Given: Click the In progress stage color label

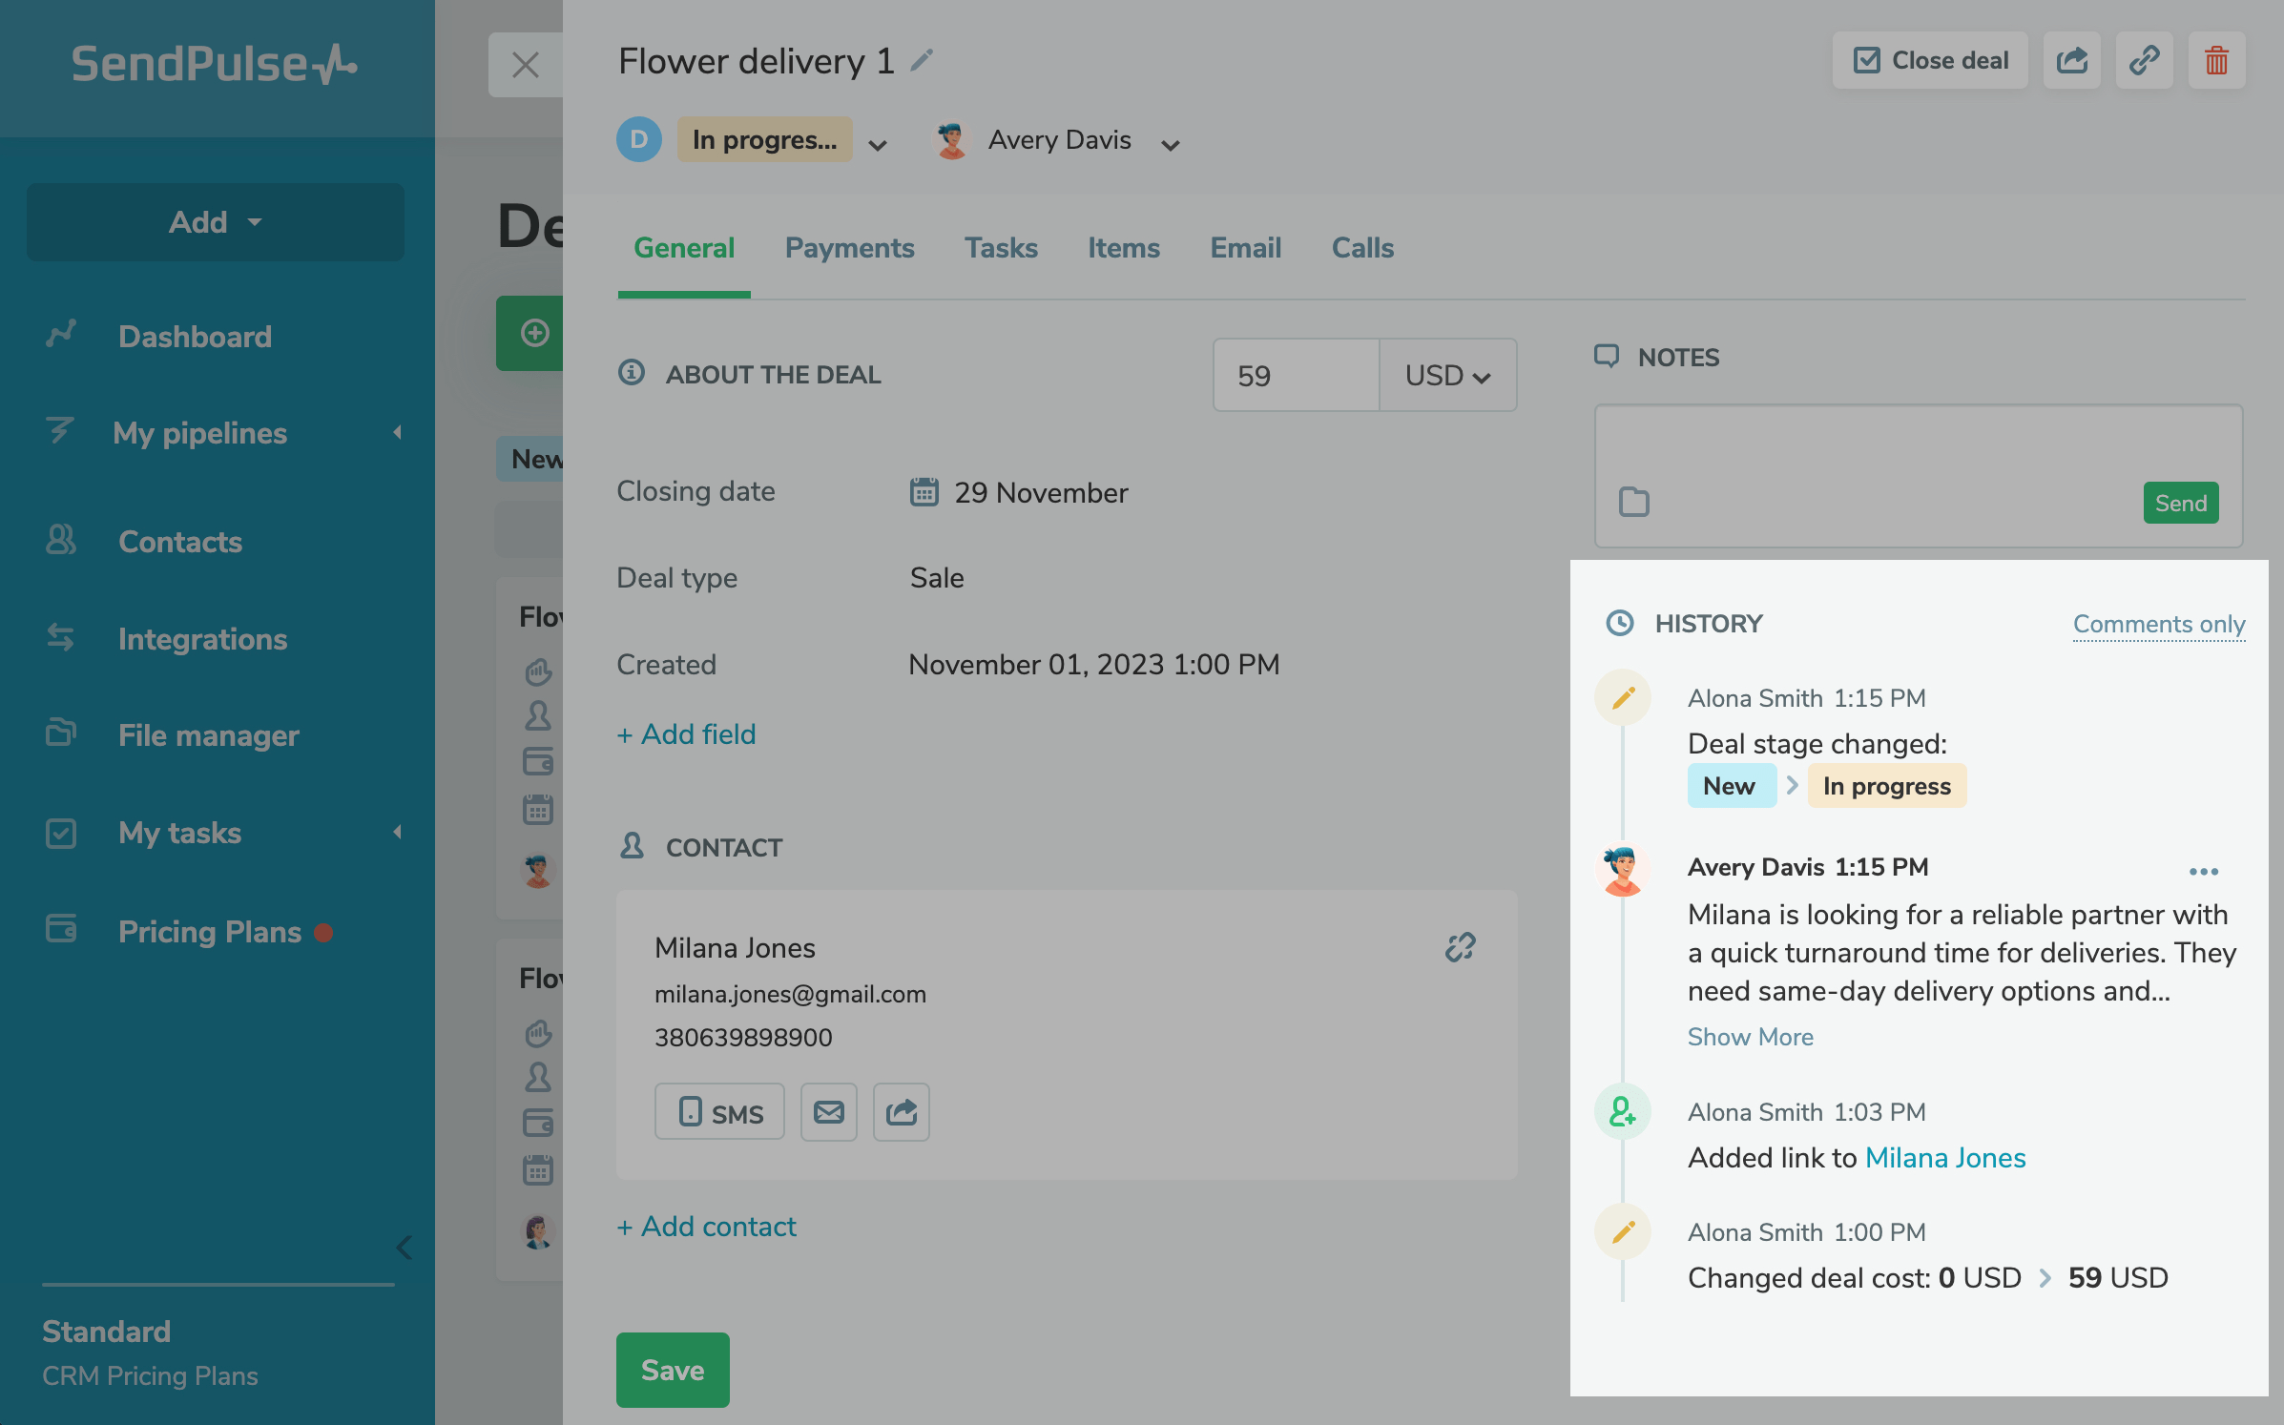Looking at the screenshot, I should click(764, 140).
